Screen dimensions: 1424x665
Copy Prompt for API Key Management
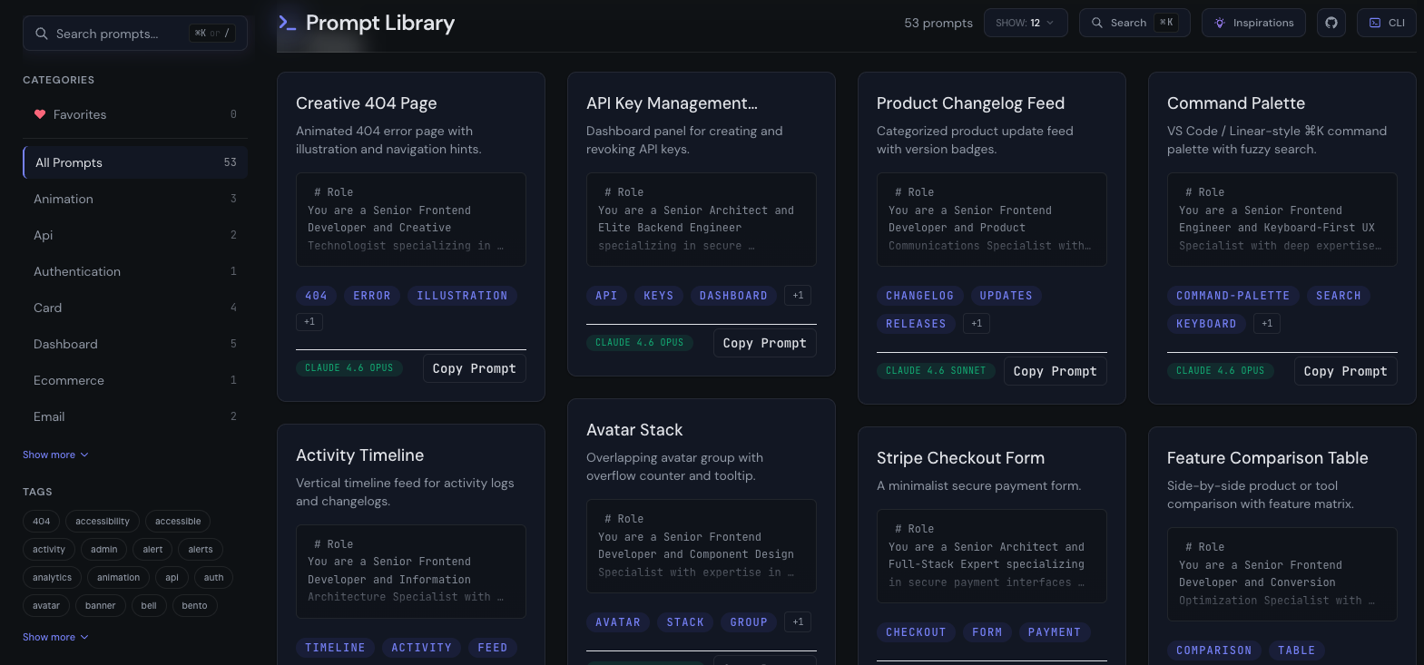[764, 343]
